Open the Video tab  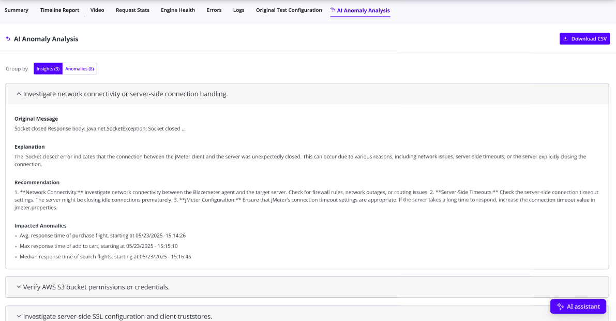(97, 10)
